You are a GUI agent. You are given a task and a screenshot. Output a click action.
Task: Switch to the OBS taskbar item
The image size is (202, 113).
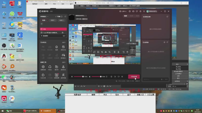tap(61, 111)
